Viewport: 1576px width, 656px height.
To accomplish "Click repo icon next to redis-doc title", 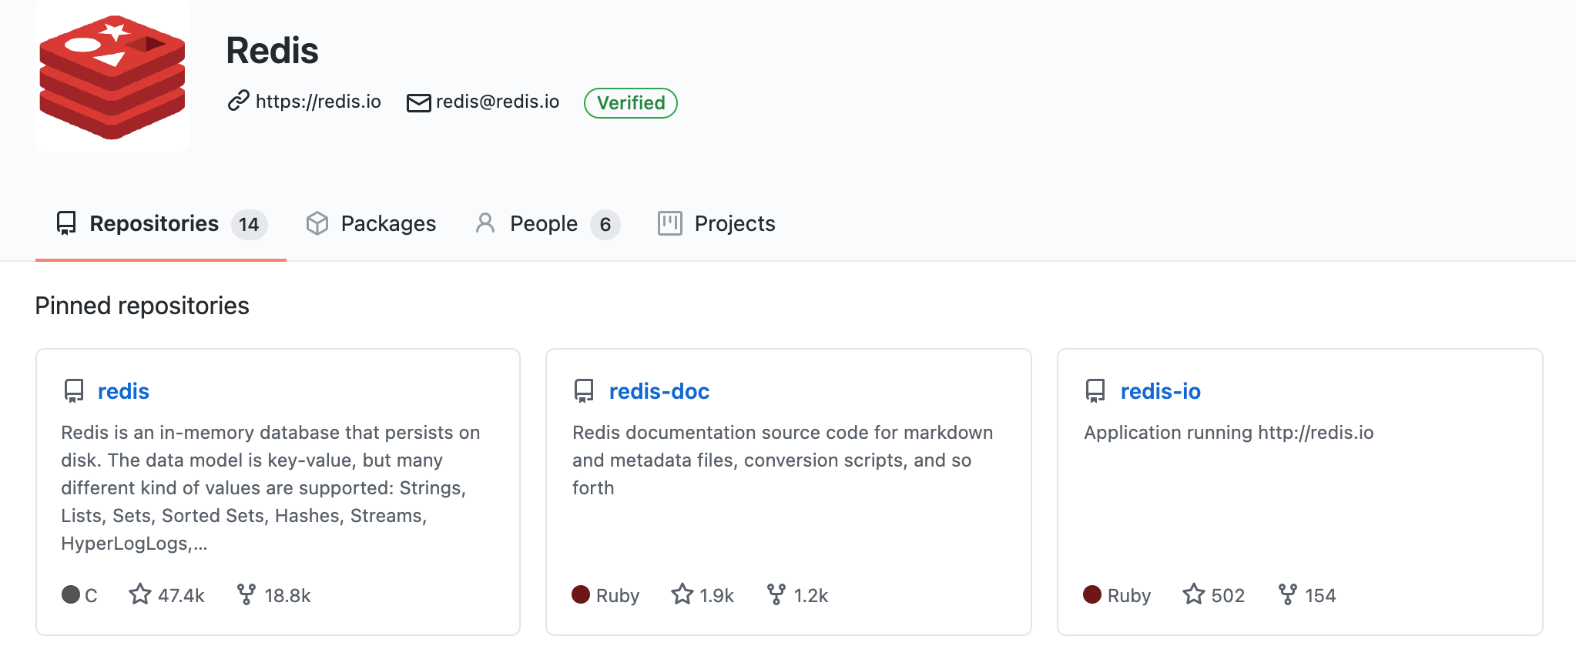I will 584,391.
